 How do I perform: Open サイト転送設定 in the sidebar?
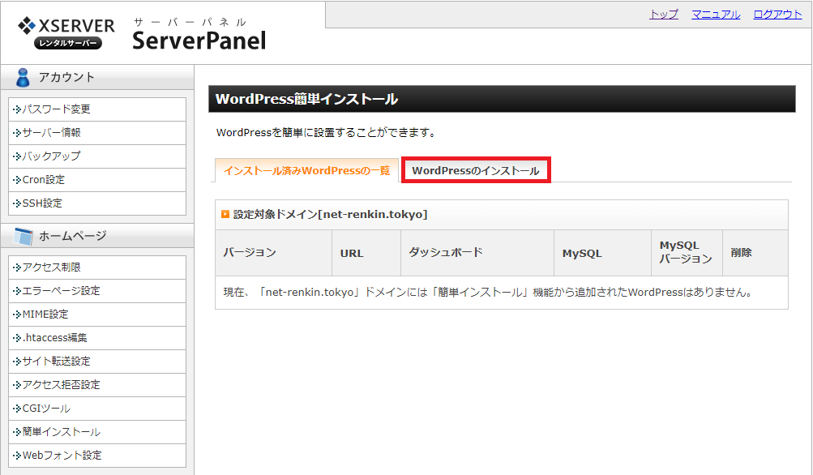[97, 362]
